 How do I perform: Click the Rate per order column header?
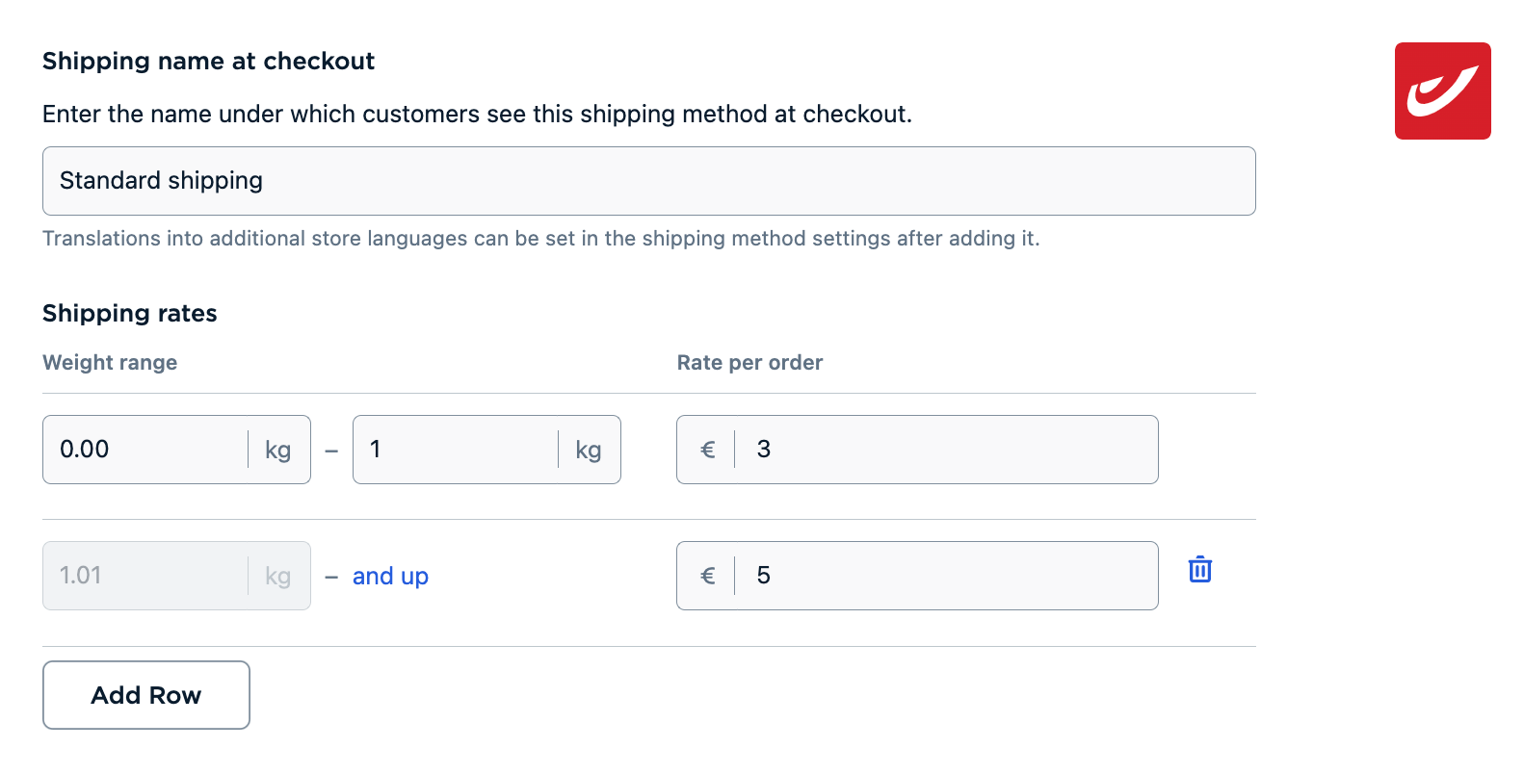[749, 363]
